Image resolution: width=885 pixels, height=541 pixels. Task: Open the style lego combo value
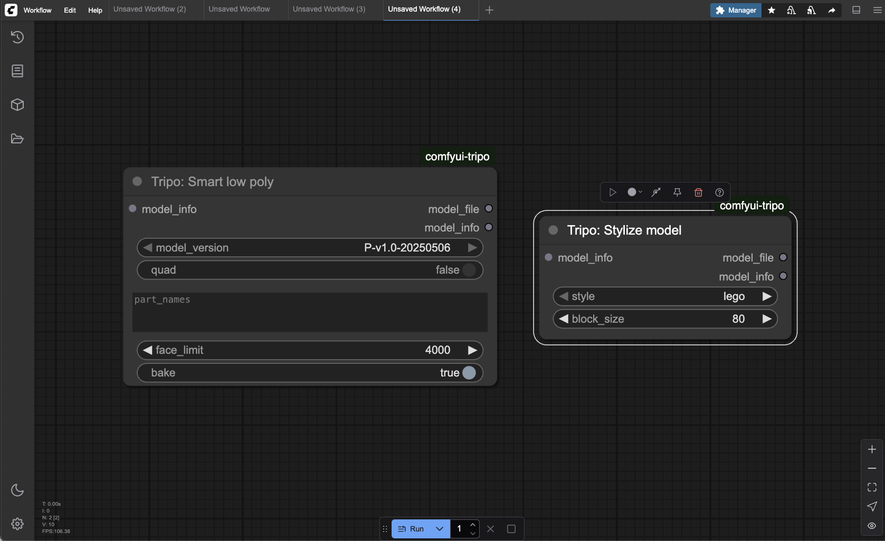tap(734, 296)
